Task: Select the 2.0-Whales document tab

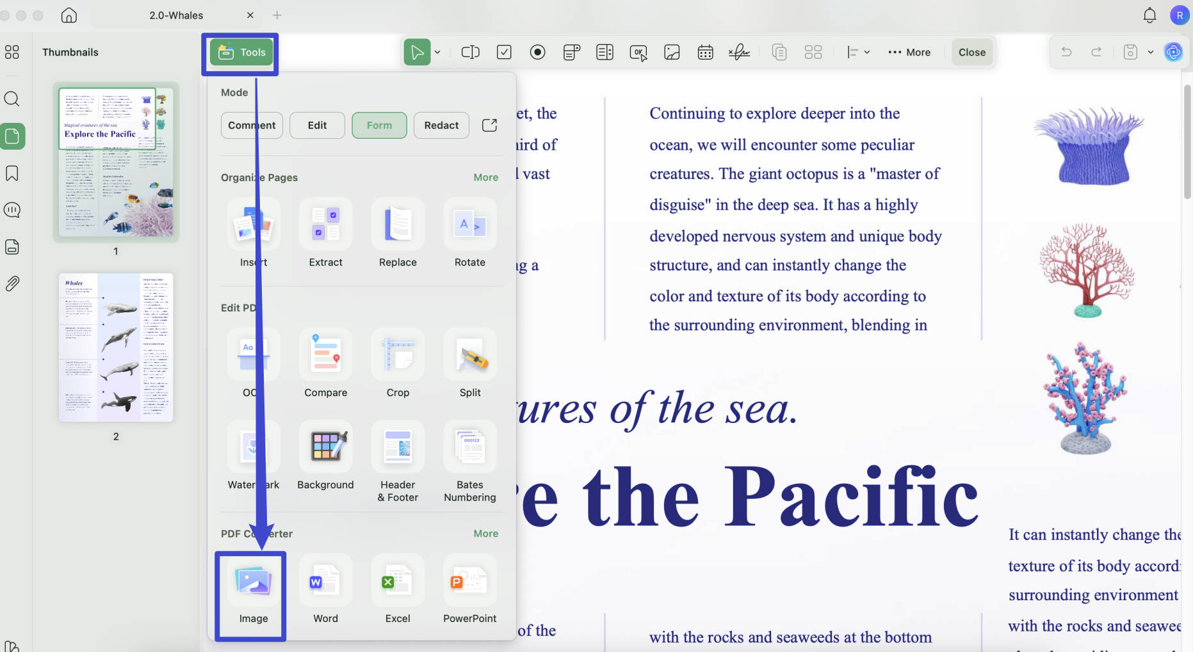Action: tap(176, 15)
